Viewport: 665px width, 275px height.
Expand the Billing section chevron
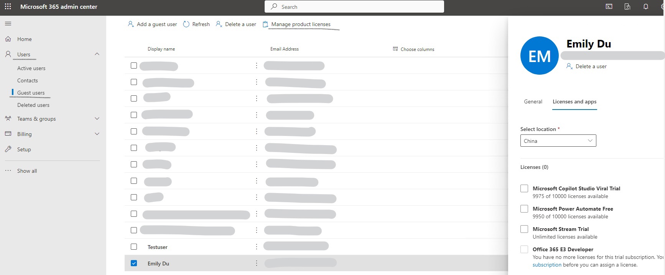point(97,134)
